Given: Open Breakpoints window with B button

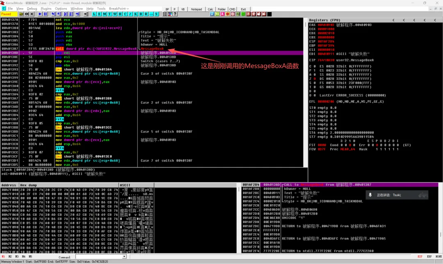Looking at the screenshot, I should tap(141, 14).
